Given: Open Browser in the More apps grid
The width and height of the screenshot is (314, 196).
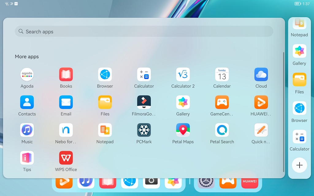Looking at the screenshot, I should pos(105,74).
